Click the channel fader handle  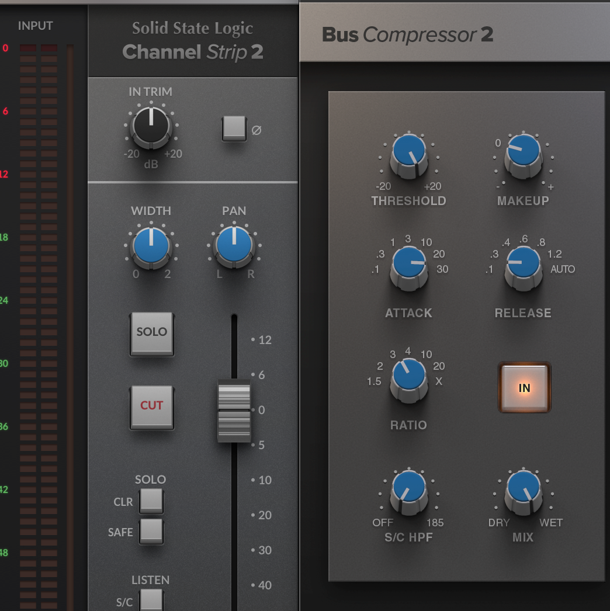pyautogui.click(x=234, y=410)
